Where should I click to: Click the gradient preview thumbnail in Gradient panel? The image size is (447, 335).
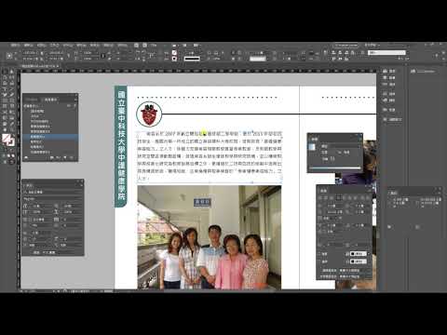tap(313, 147)
